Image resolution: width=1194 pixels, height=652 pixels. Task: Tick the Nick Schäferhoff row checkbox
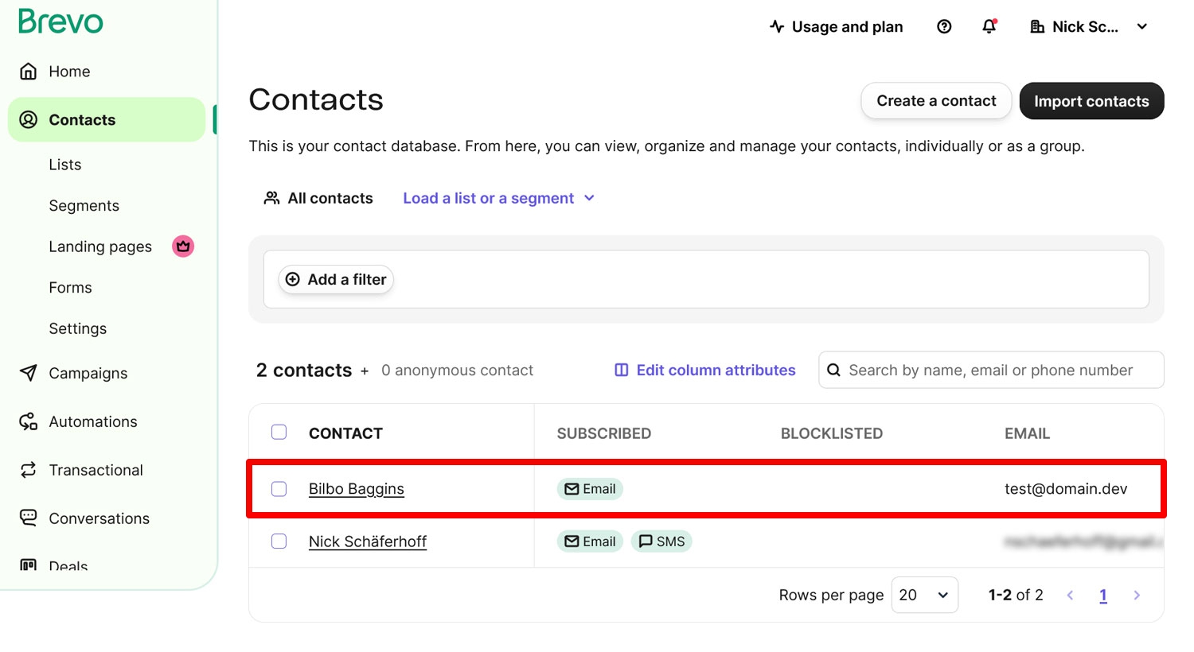coord(279,541)
